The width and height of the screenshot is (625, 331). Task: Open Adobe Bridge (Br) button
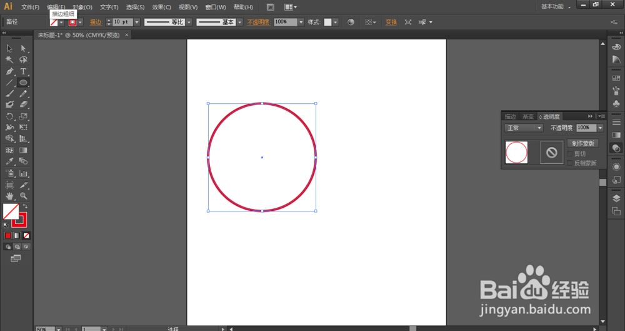coord(270,7)
